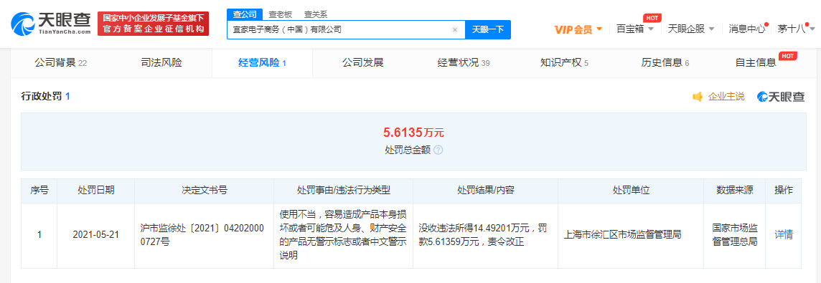Screen dimensions: 821x283
Task: Open the 自主信息 tab
Action: coord(756,63)
